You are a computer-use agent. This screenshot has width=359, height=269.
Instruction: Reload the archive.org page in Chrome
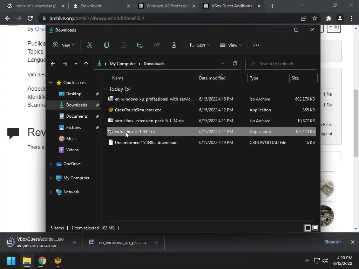pyautogui.click(x=30, y=18)
